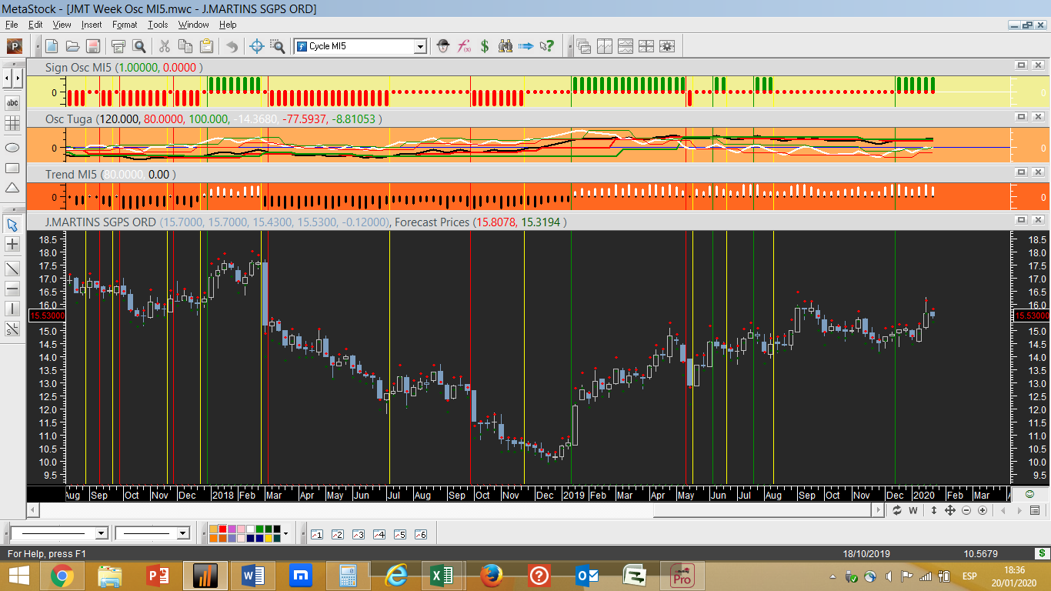
Task: Pick the red color swatch
Action: (x=223, y=529)
